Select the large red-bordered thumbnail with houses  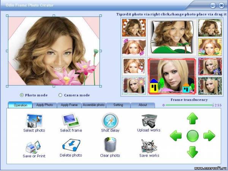[x=172, y=76]
